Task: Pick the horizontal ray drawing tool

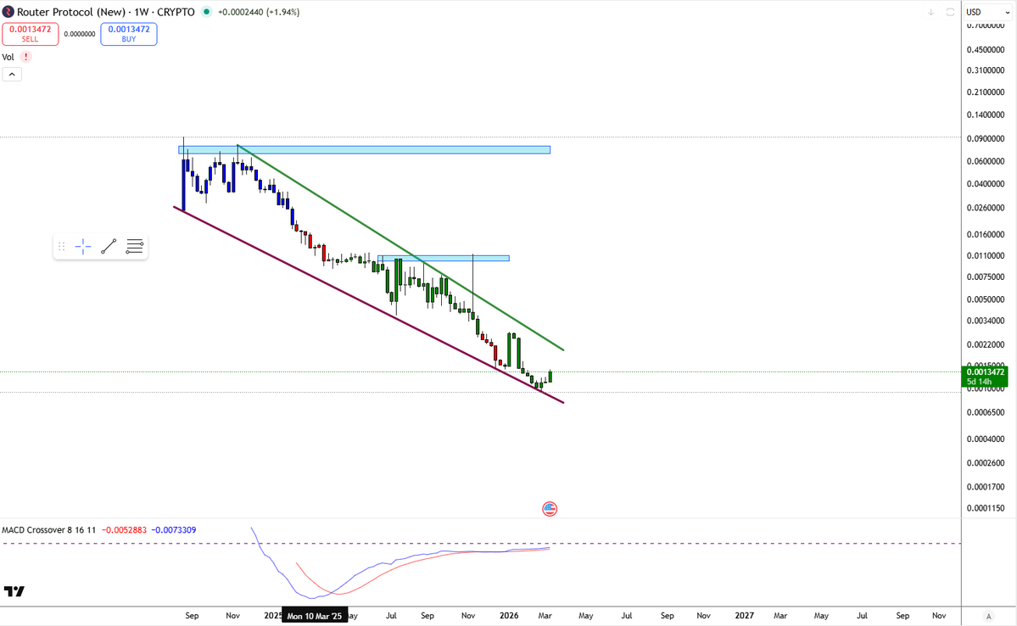Action: (133, 246)
